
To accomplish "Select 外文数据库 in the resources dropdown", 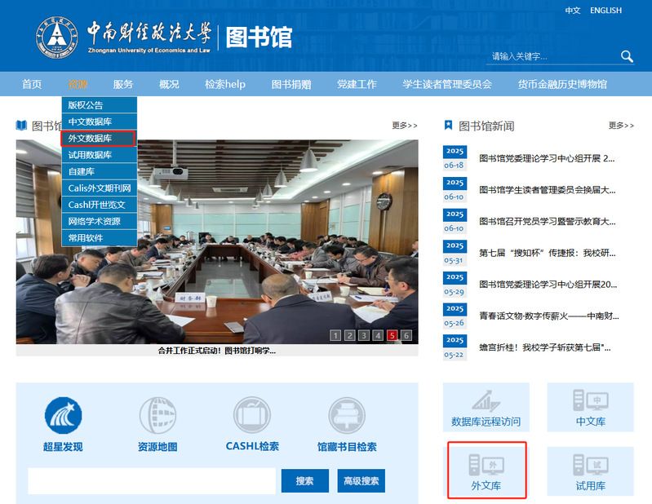I will click(x=91, y=139).
